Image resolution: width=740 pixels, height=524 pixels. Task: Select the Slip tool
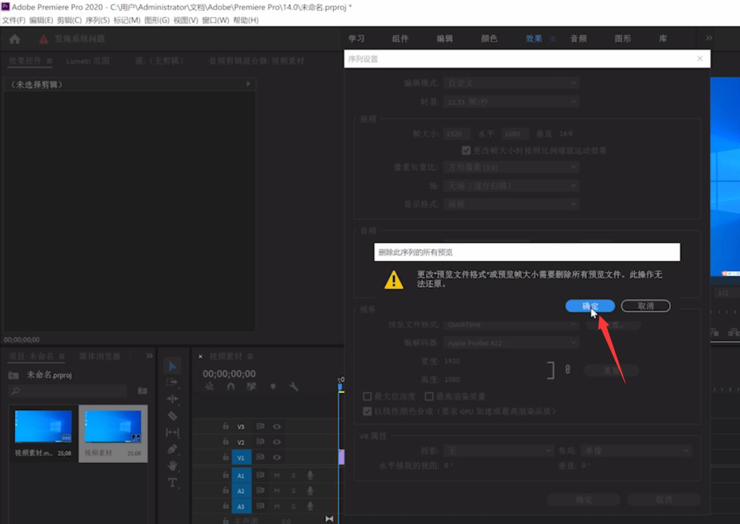click(173, 433)
